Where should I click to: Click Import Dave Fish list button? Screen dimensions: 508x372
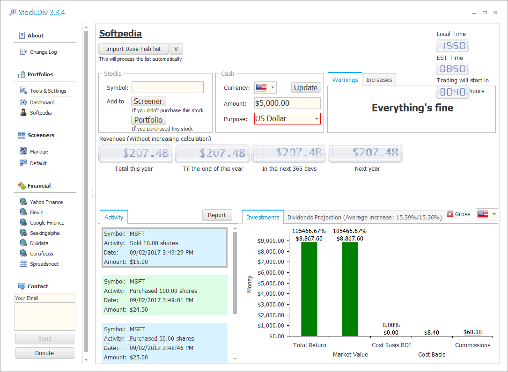133,49
